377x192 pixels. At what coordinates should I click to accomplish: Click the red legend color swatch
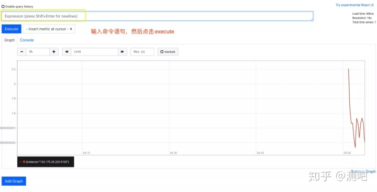[x=24, y=162]
